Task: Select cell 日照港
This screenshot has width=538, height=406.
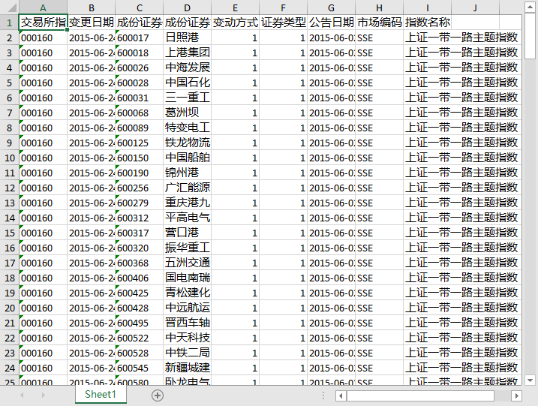Action: (x=188, y=38)
